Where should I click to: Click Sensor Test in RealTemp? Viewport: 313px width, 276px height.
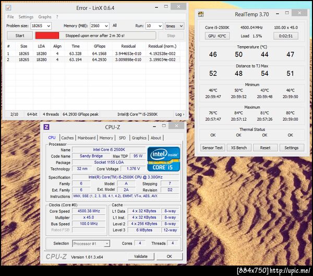[212, 148]
